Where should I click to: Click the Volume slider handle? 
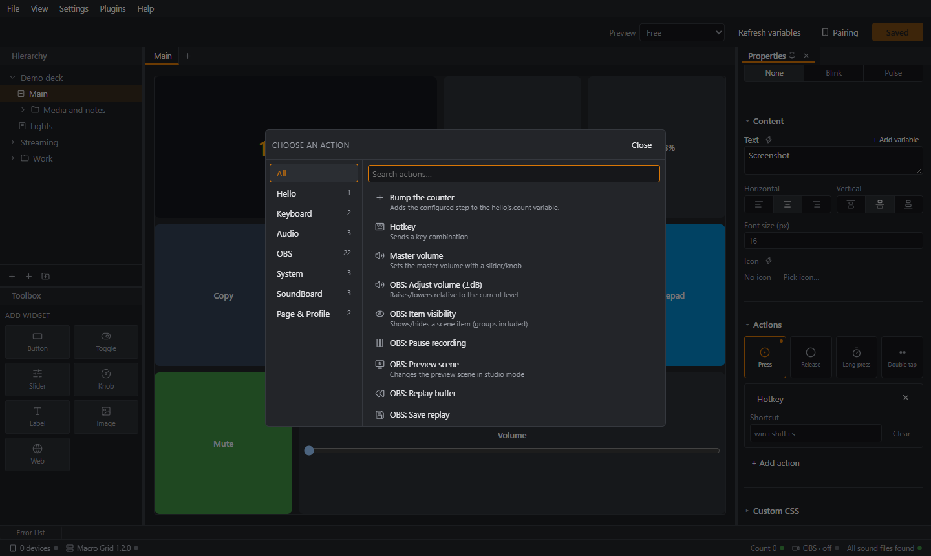[309, 451]
